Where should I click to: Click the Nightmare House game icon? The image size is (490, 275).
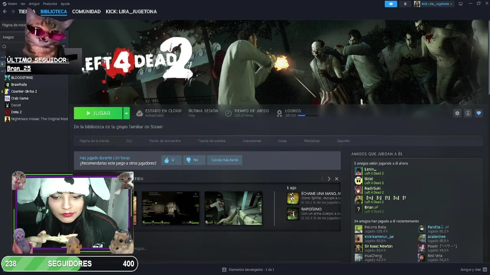tap(7, 119)
